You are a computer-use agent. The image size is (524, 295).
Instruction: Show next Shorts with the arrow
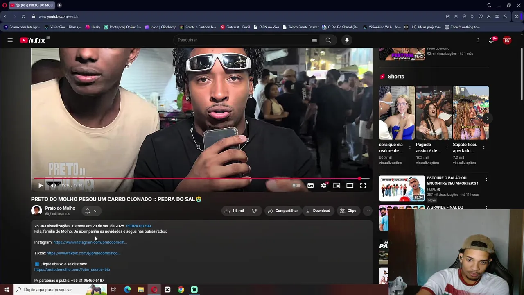tap(487, 118)
